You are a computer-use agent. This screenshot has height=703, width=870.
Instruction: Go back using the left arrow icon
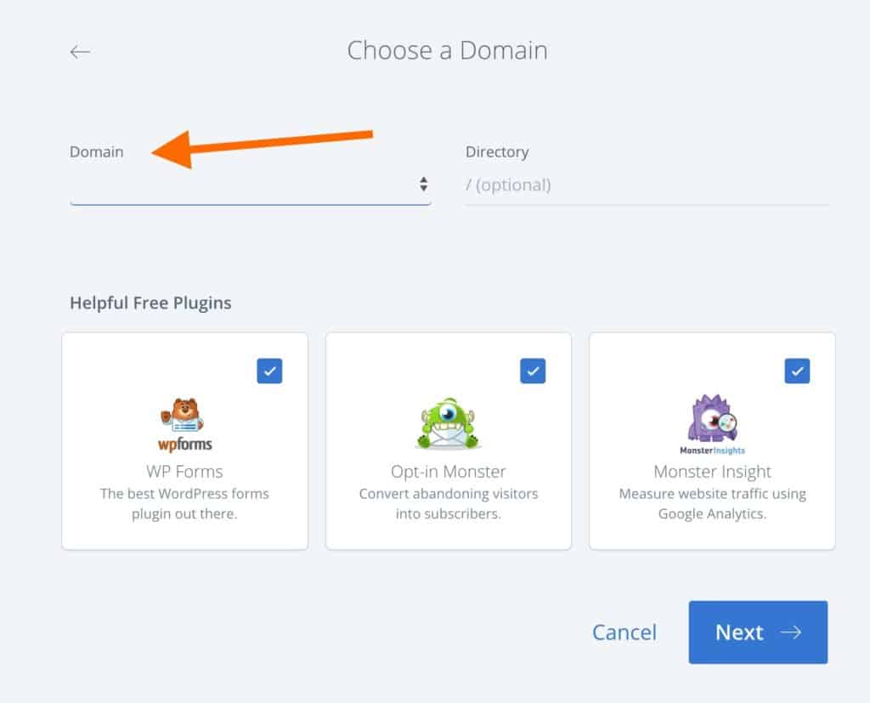pos(81,52)
